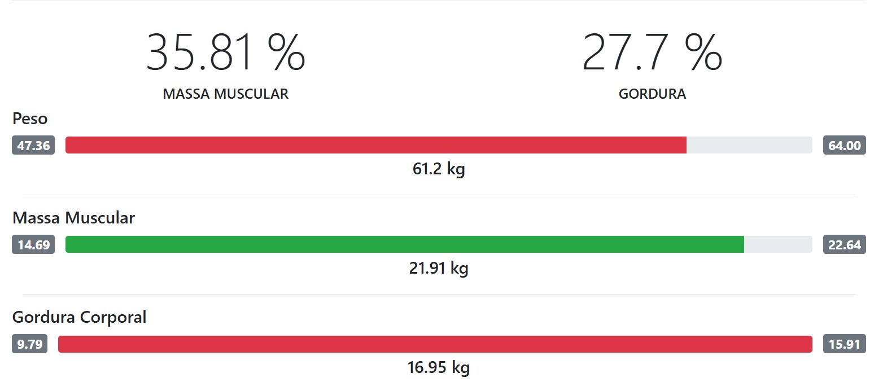Click the red Gordura Corporal progress bar
The width and height of the screenshot is (883, 382).
435,344
